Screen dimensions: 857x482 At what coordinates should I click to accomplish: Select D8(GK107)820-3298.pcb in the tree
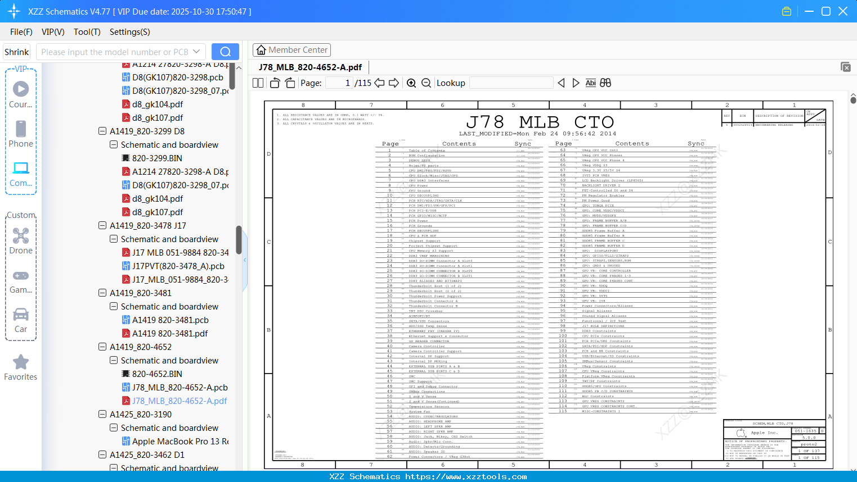click(178, 78)
